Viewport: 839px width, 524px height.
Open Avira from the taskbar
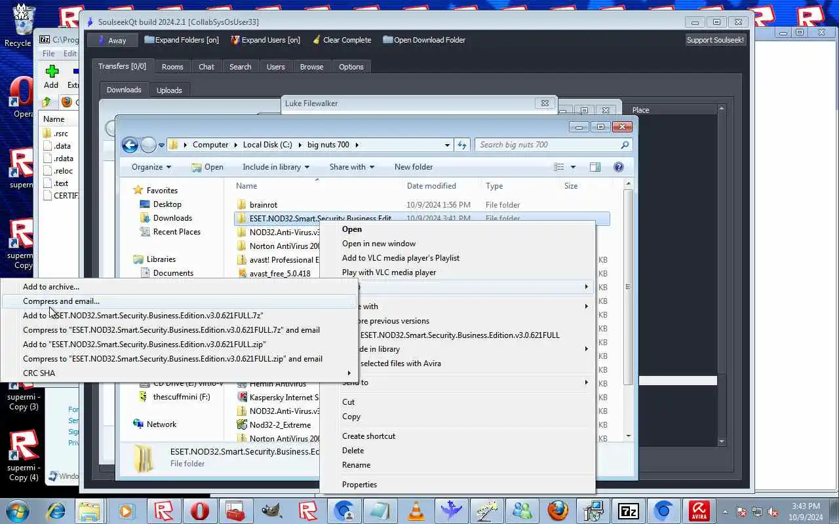click(699, 511)
